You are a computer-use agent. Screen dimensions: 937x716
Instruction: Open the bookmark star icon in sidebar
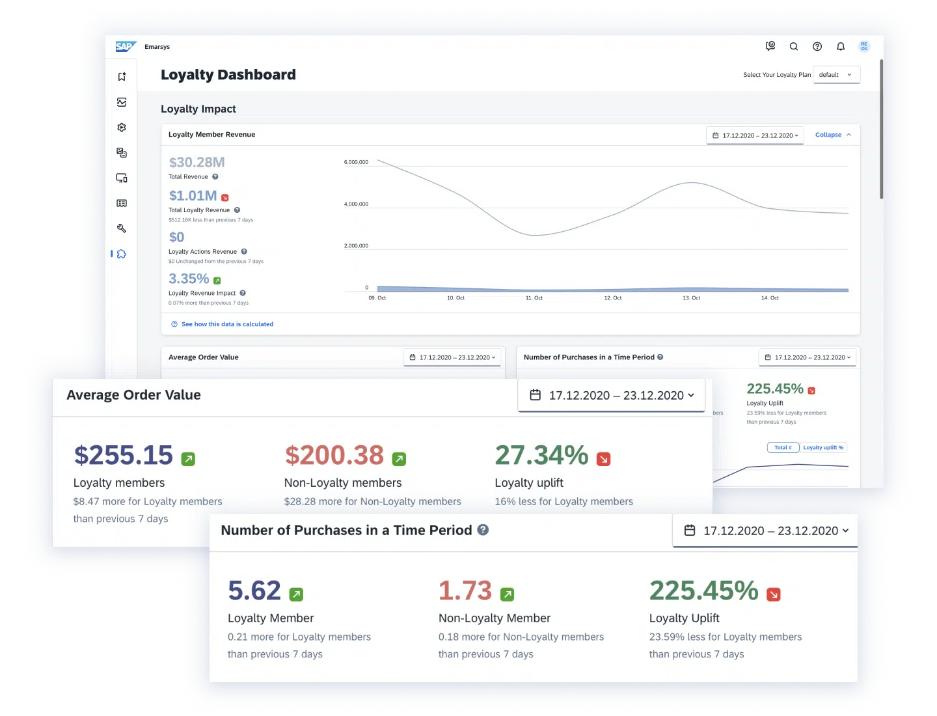pos(122,77)
